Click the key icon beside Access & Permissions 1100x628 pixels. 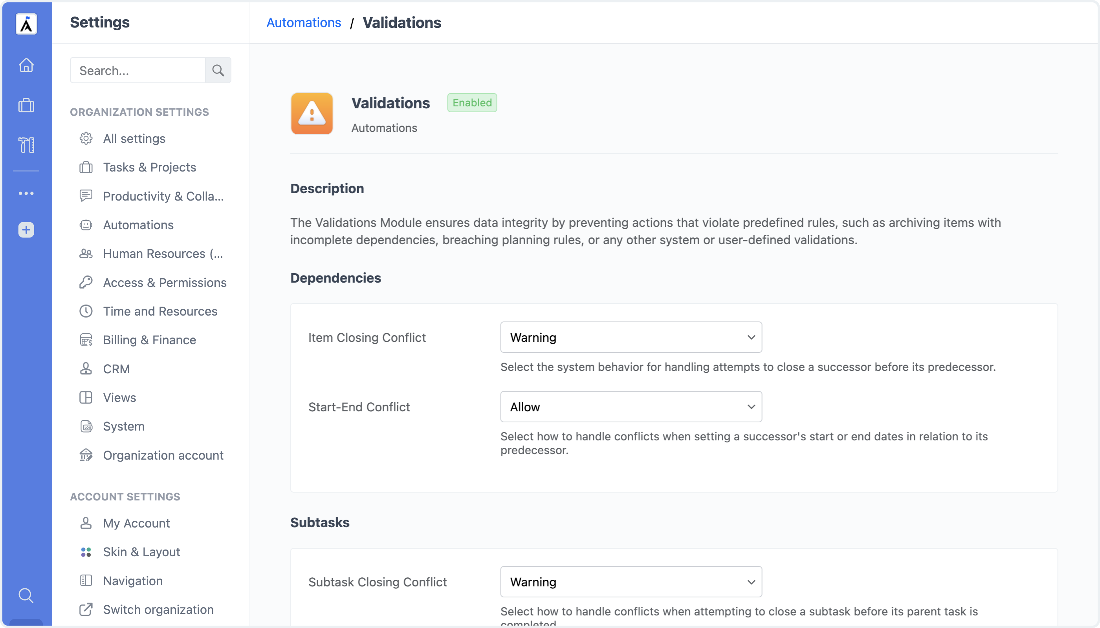(x=86, y=282)
